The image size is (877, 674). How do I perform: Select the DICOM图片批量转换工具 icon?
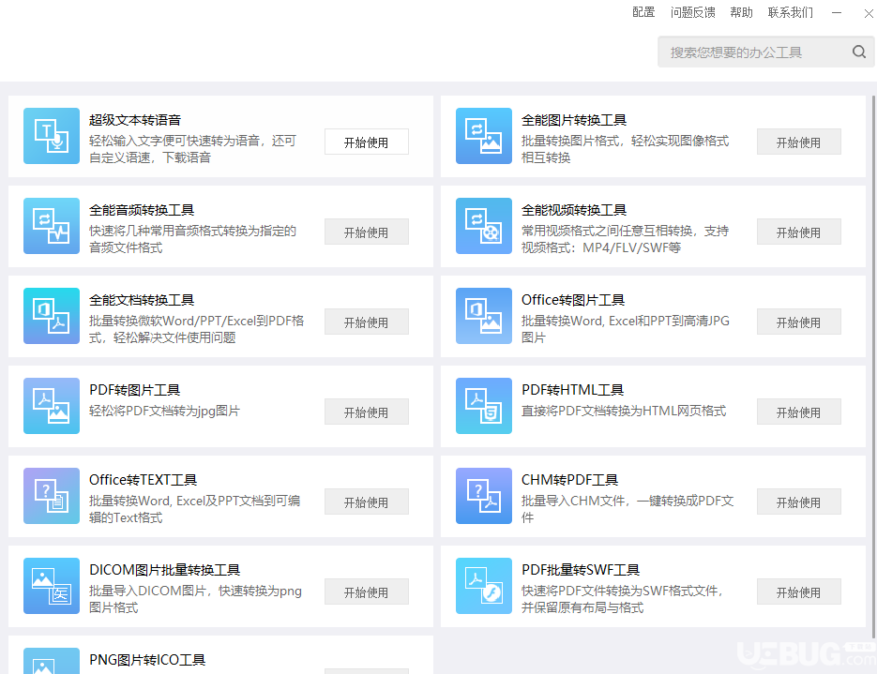point(52,586)
